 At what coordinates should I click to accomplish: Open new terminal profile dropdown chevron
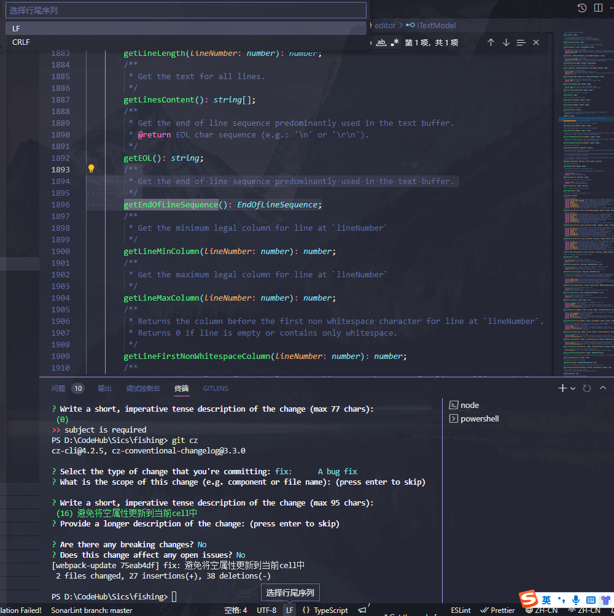[x=573, y=388]
